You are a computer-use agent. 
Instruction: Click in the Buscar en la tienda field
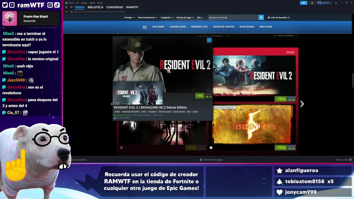click(233, 17)
